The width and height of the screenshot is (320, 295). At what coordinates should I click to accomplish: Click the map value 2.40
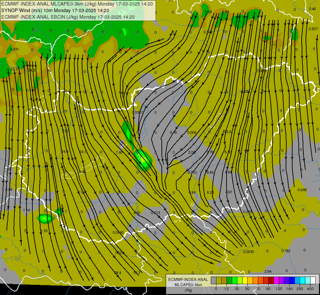point(312,9)
